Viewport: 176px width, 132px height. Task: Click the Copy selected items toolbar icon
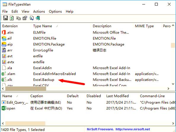coord(18,18)
